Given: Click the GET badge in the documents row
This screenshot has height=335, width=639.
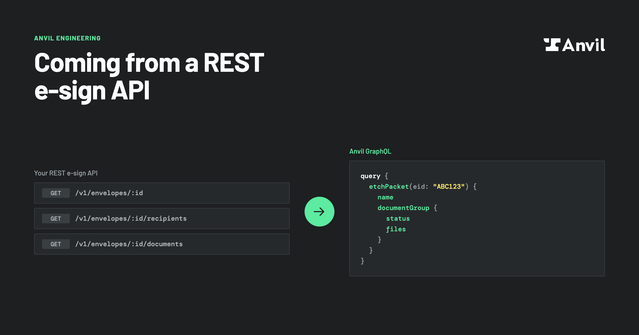Looking at the screenshot, I should click(x=56, y=244).
